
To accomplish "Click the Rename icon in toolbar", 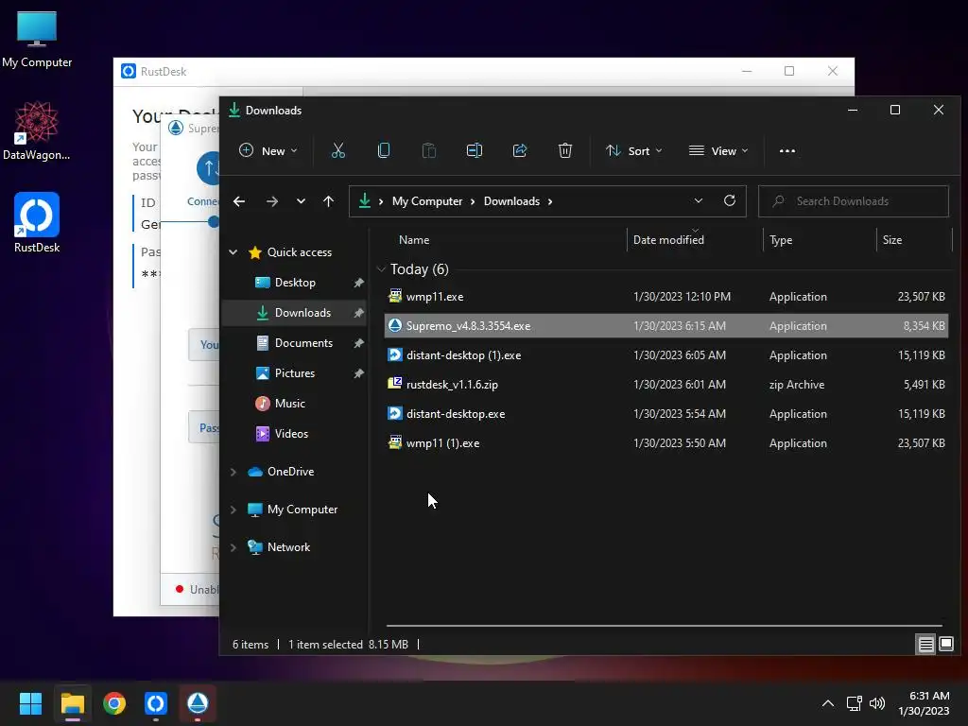I will [475, 150].
